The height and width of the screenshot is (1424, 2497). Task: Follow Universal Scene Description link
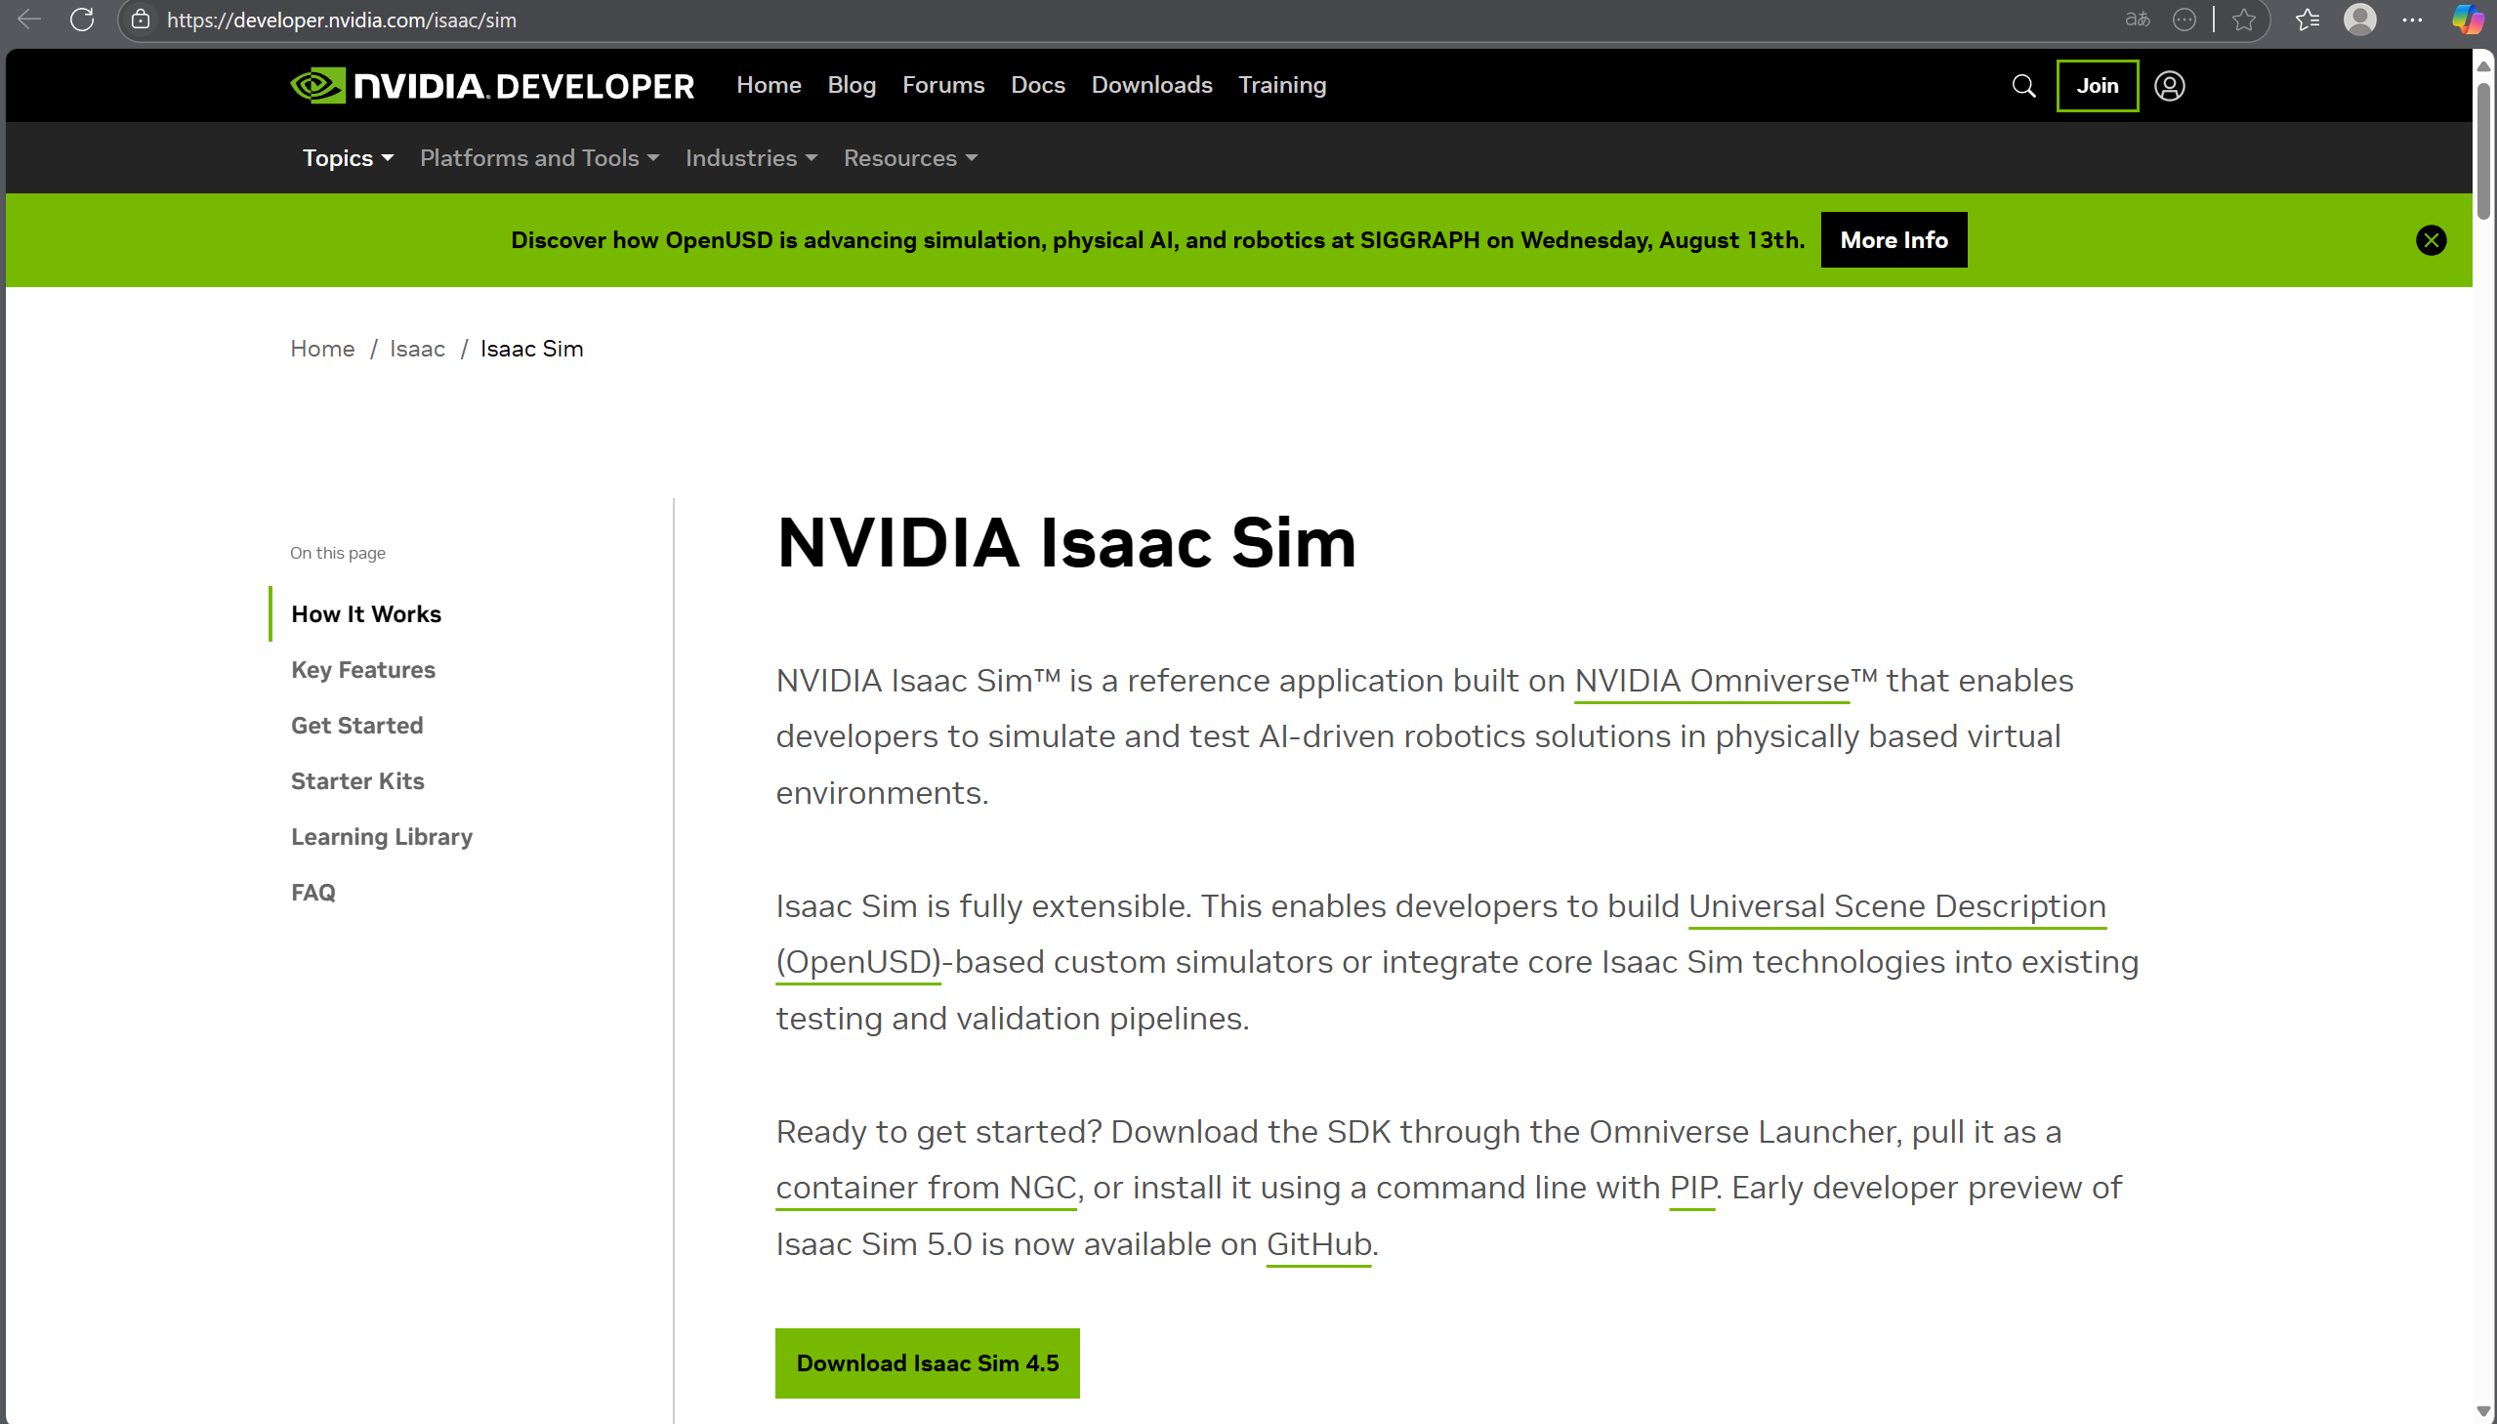coord(1896,906)
